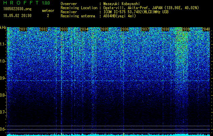Click the 2038 time marker

[x=165, y=29]
